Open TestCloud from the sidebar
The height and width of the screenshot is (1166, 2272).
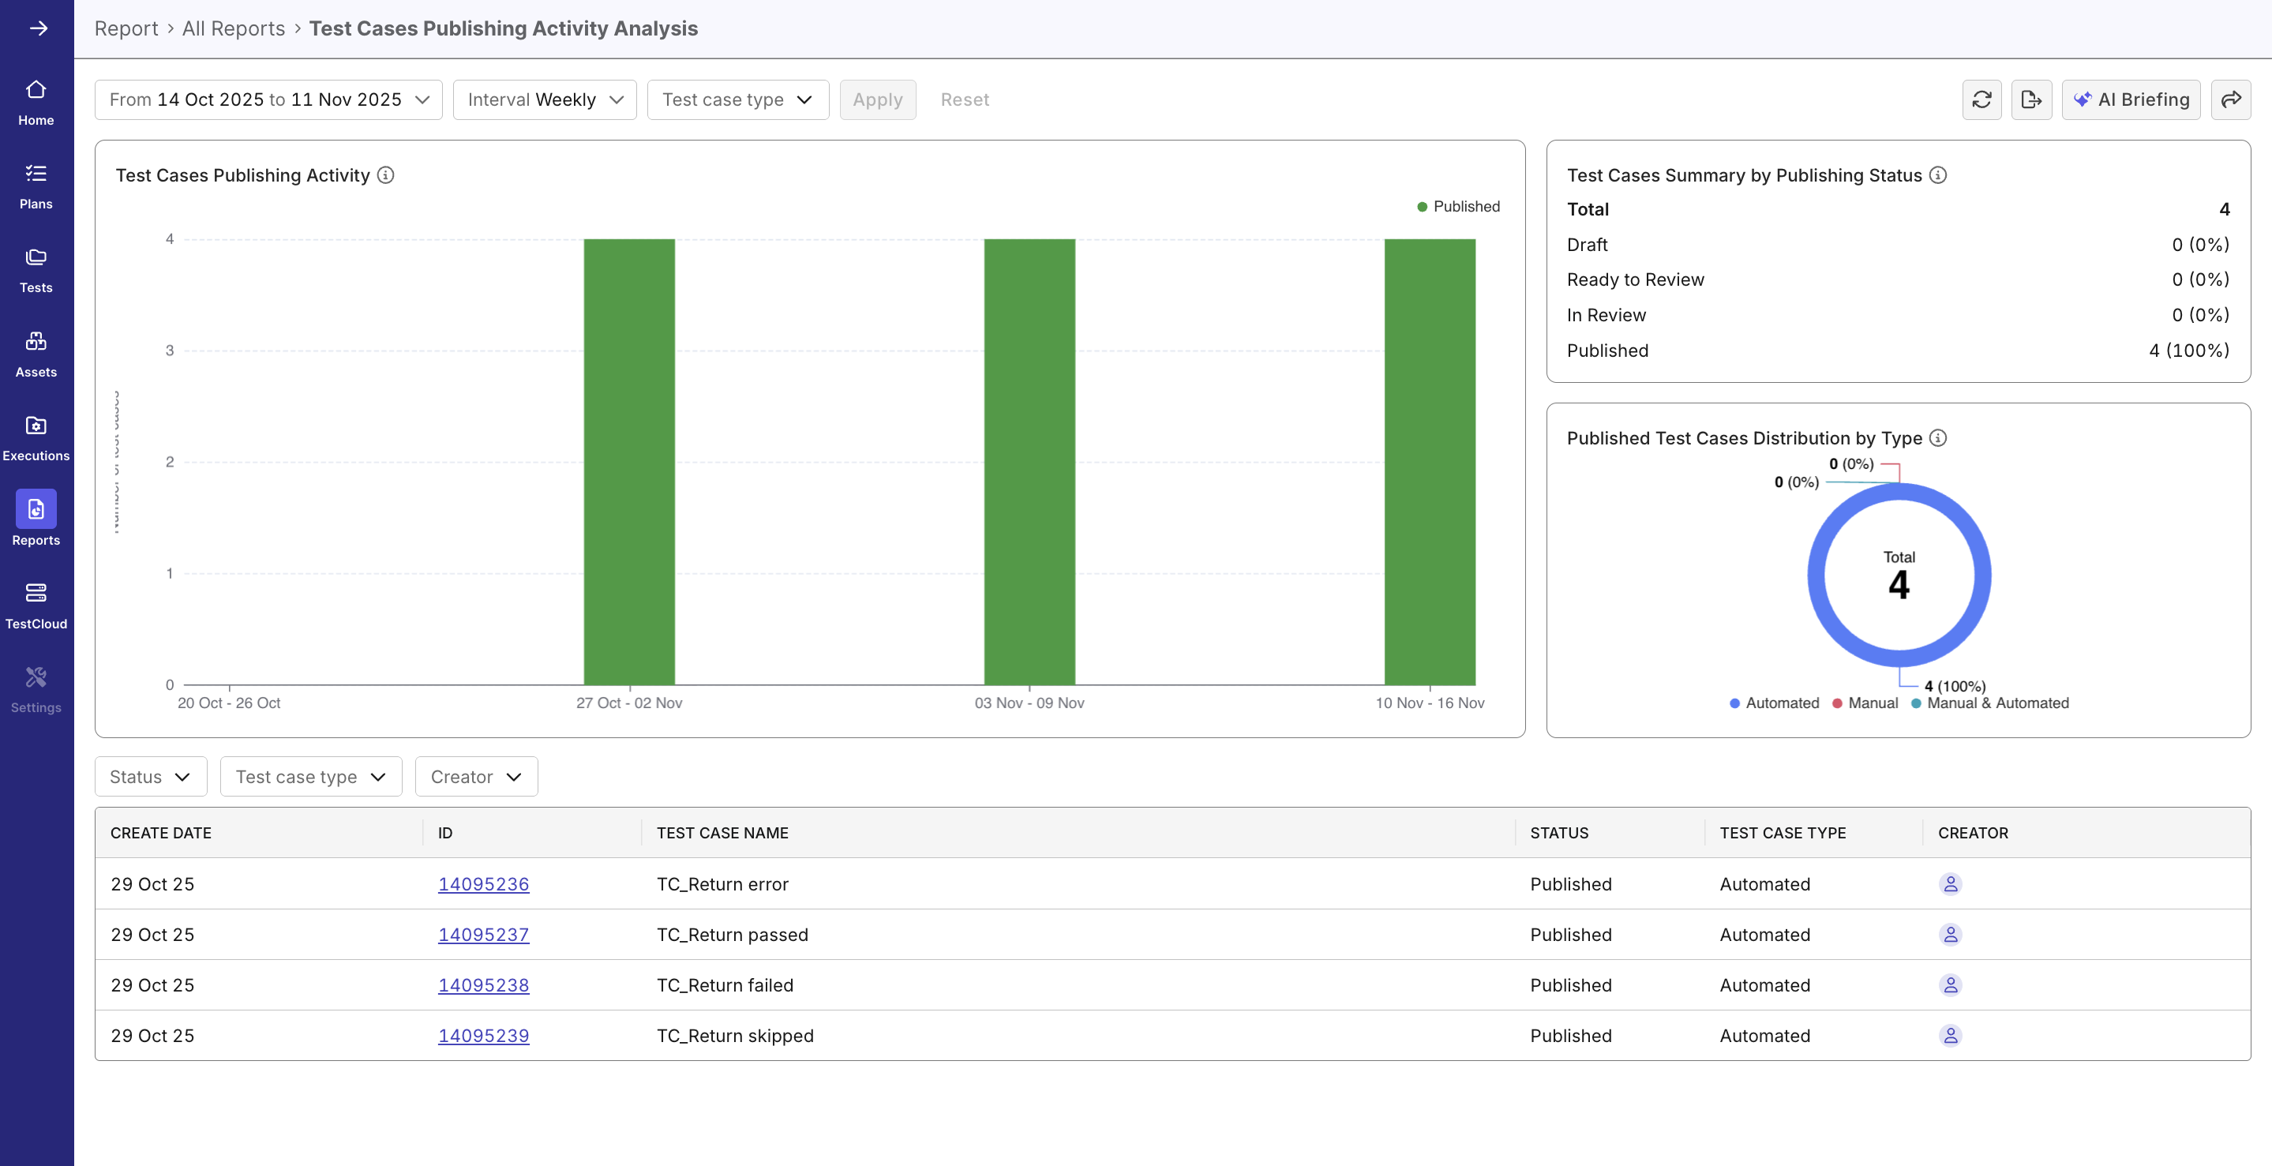(36, 603)
